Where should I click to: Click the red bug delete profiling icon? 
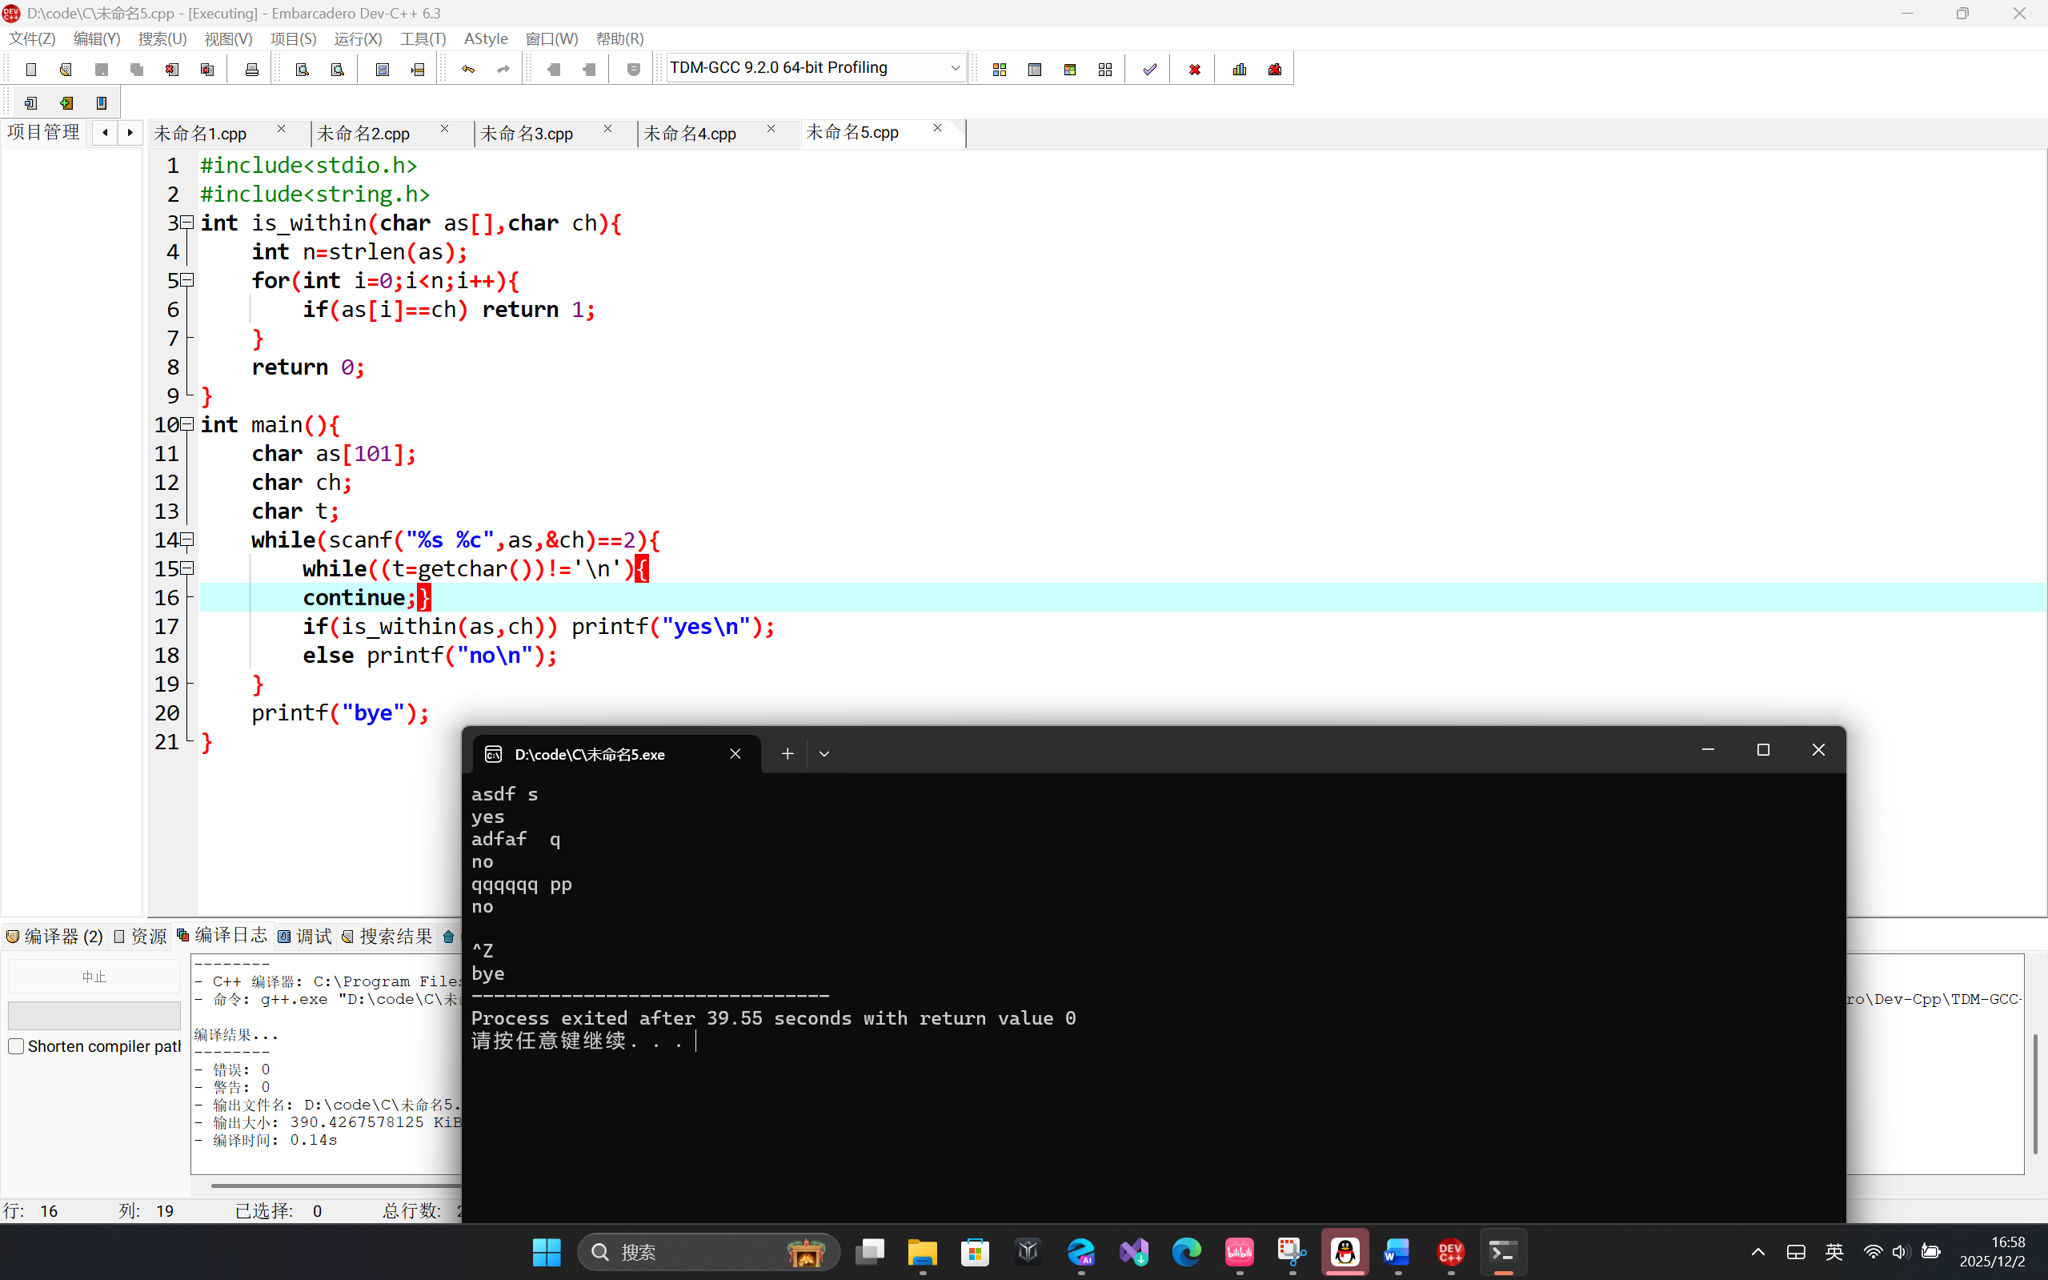pos(1275,70)
